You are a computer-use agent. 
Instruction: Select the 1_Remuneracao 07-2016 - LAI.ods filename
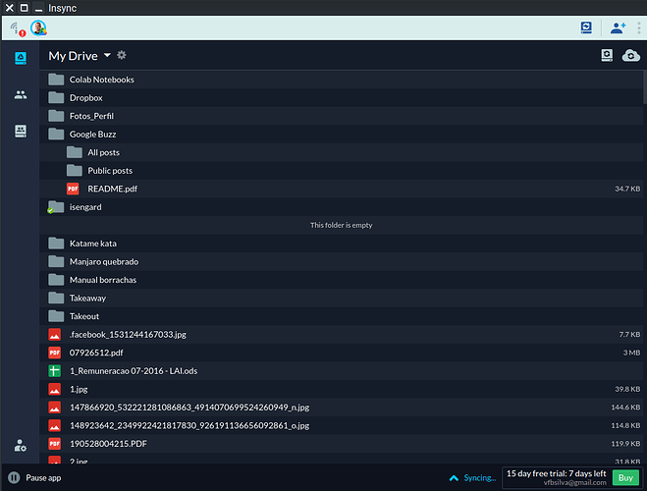coord(134,371)
